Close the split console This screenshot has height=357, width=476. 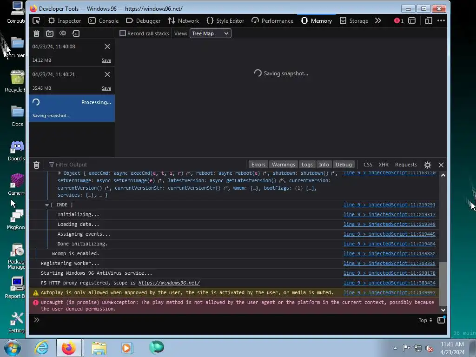[441, 165]
